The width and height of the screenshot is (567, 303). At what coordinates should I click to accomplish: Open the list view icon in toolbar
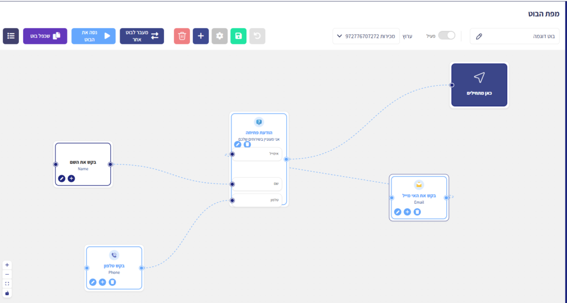11,36
